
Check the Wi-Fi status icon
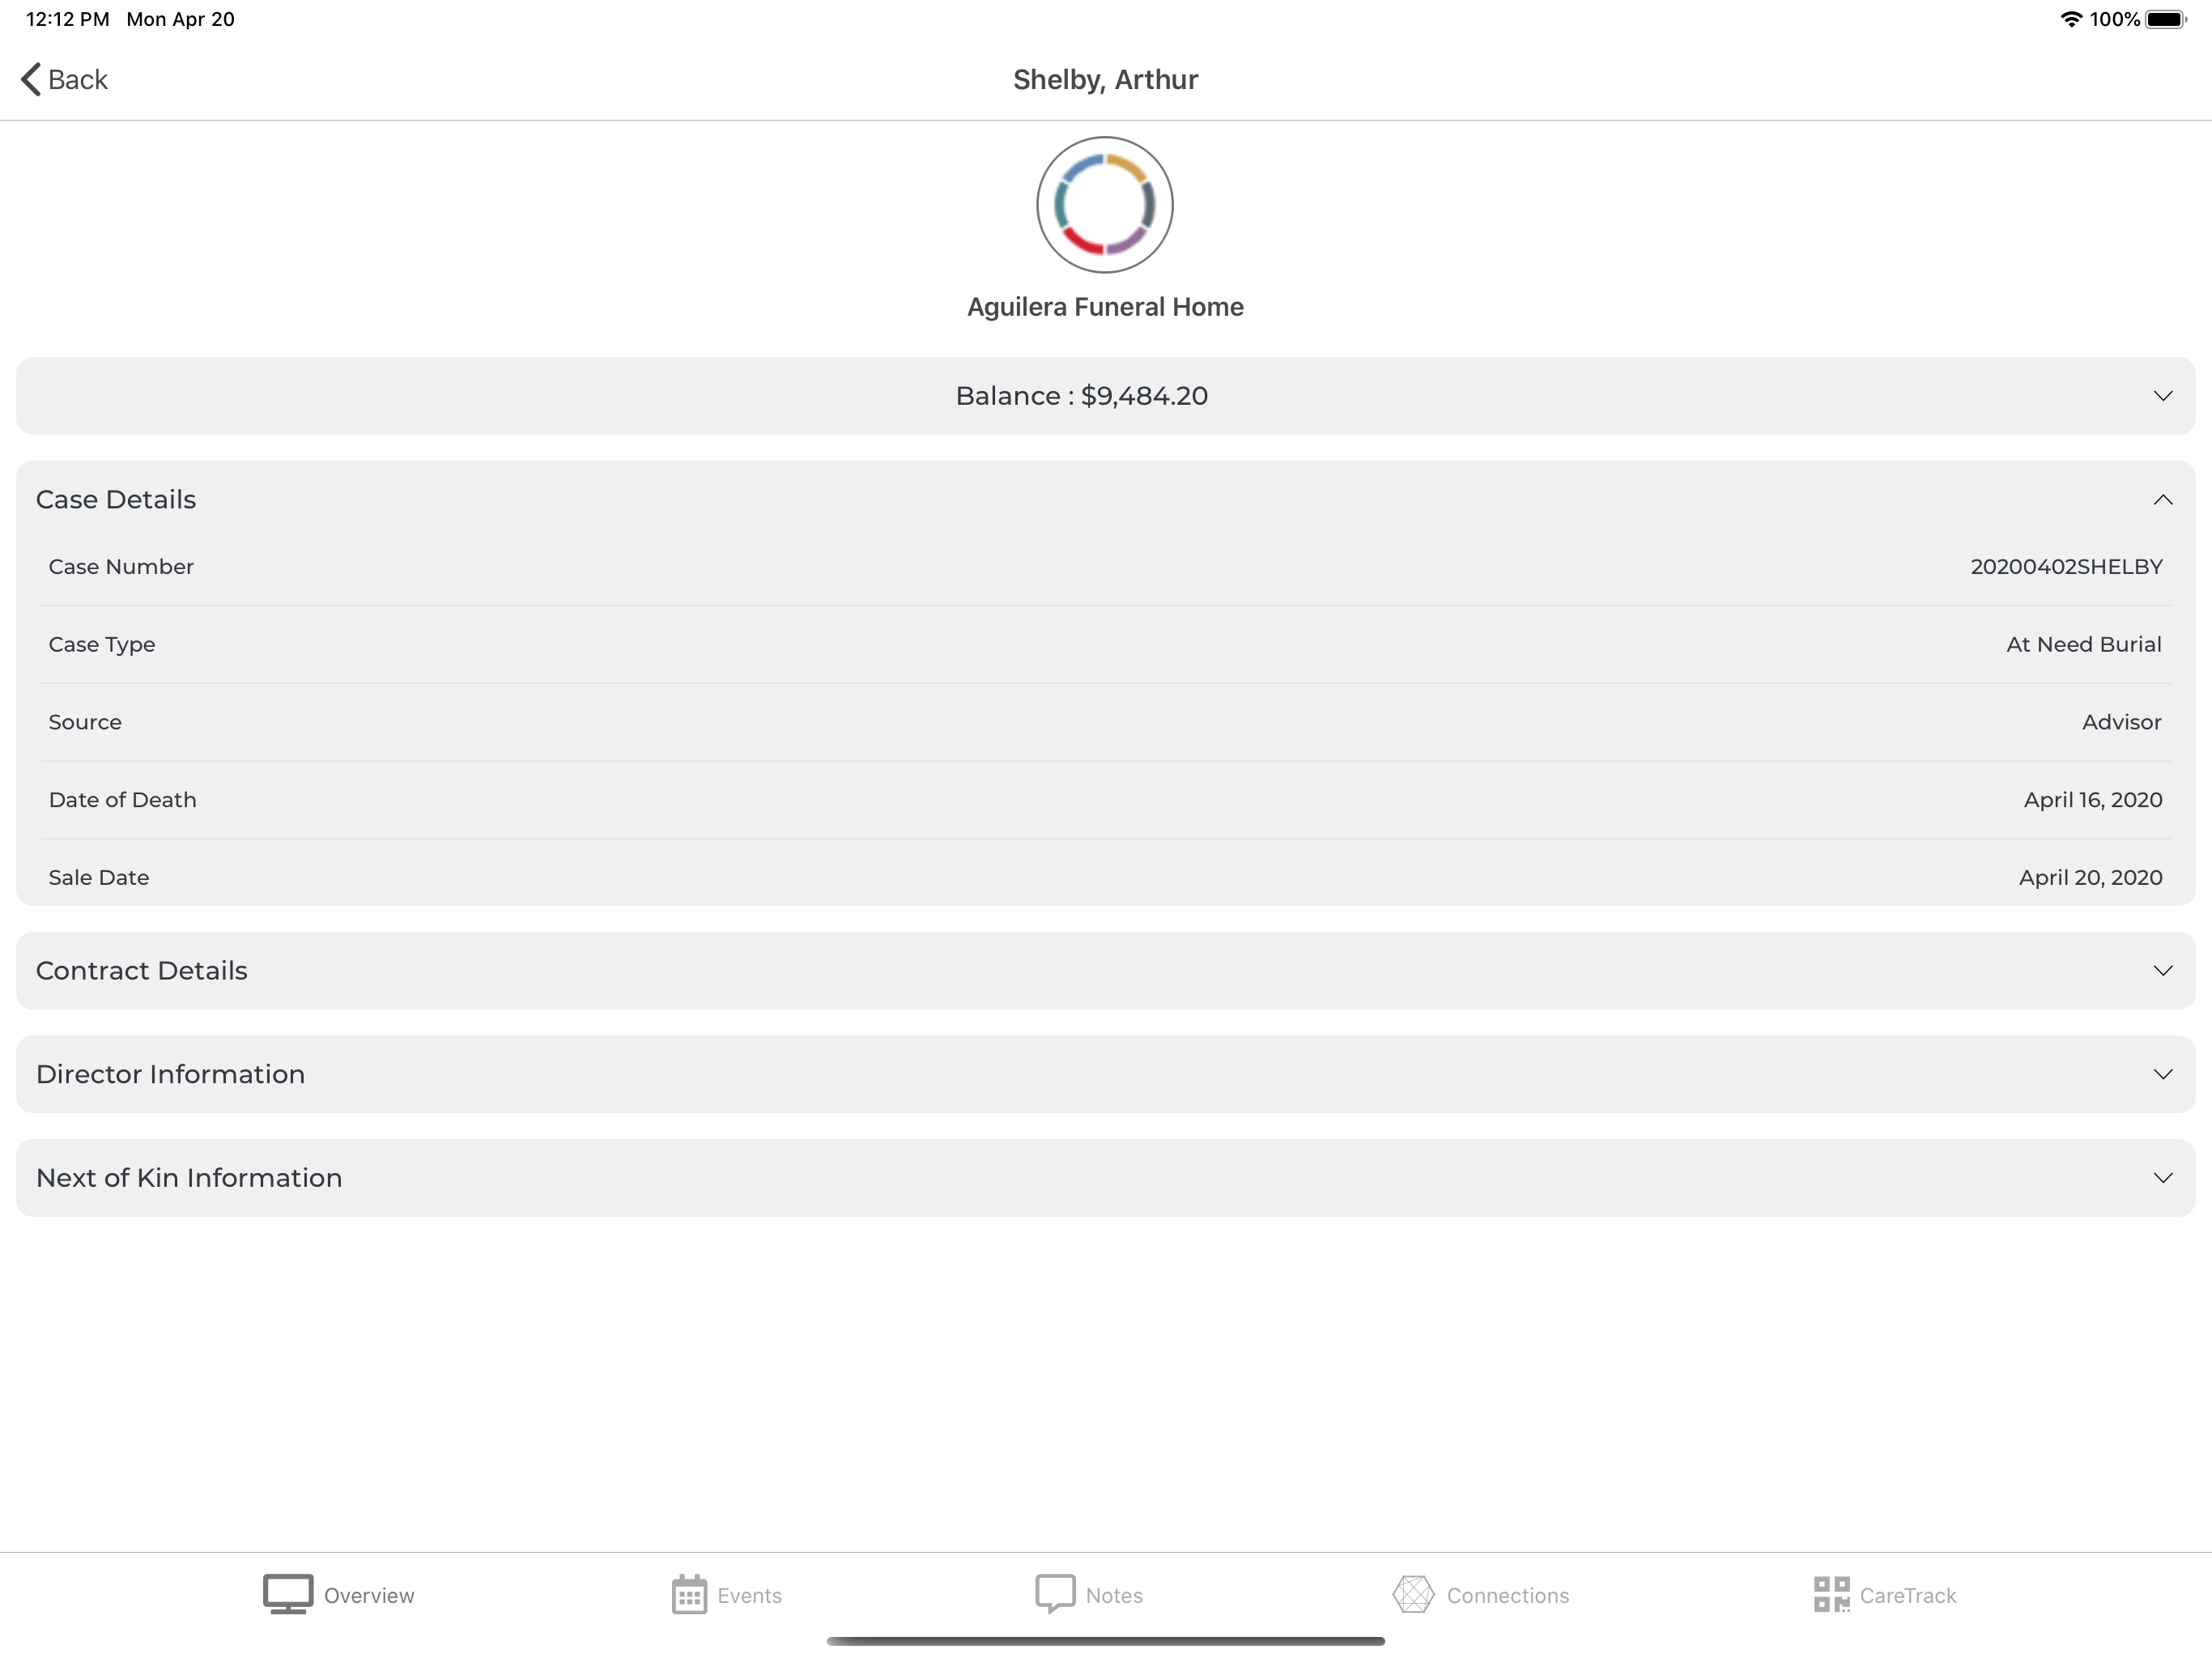coord(2071,19)
